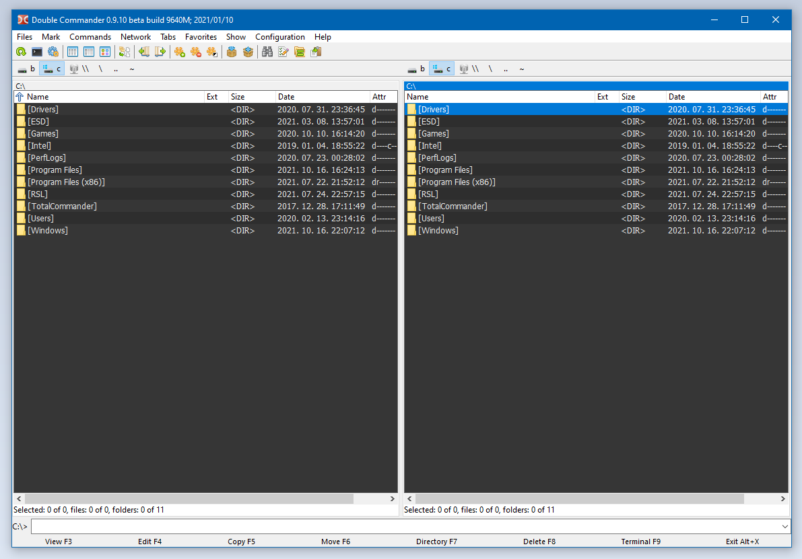Sort right panel by Attr column

(774, 97)
